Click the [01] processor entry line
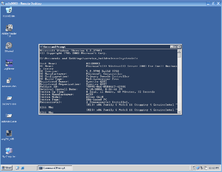The width and height of the screenshot is (222, 172). [x=132, y=105]
